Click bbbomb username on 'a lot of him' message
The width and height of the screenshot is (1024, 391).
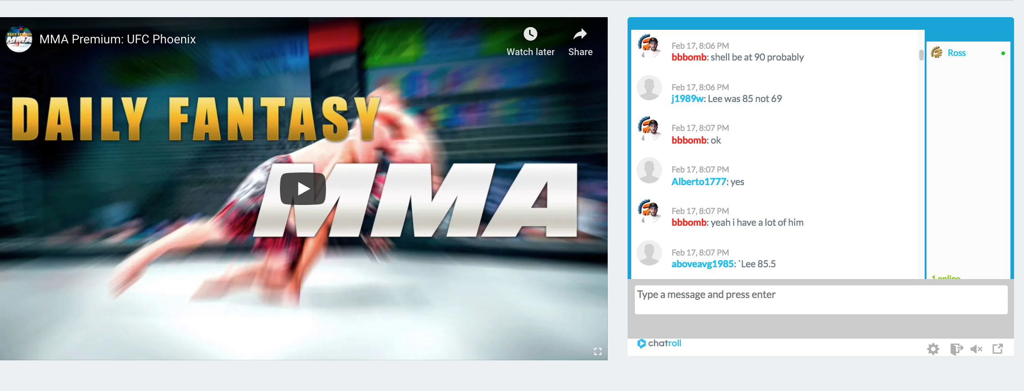pos(689,223)
